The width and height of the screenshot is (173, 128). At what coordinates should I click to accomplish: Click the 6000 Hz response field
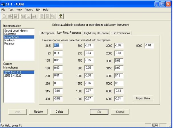pos(119,91)
